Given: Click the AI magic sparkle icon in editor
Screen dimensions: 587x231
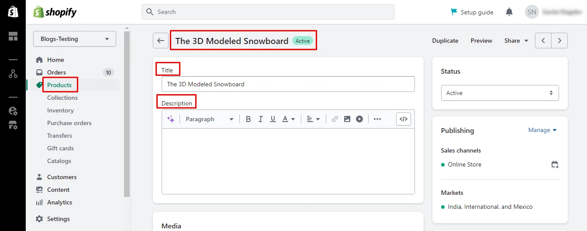Looking at the screenshot, I should [x=171, y=119].
